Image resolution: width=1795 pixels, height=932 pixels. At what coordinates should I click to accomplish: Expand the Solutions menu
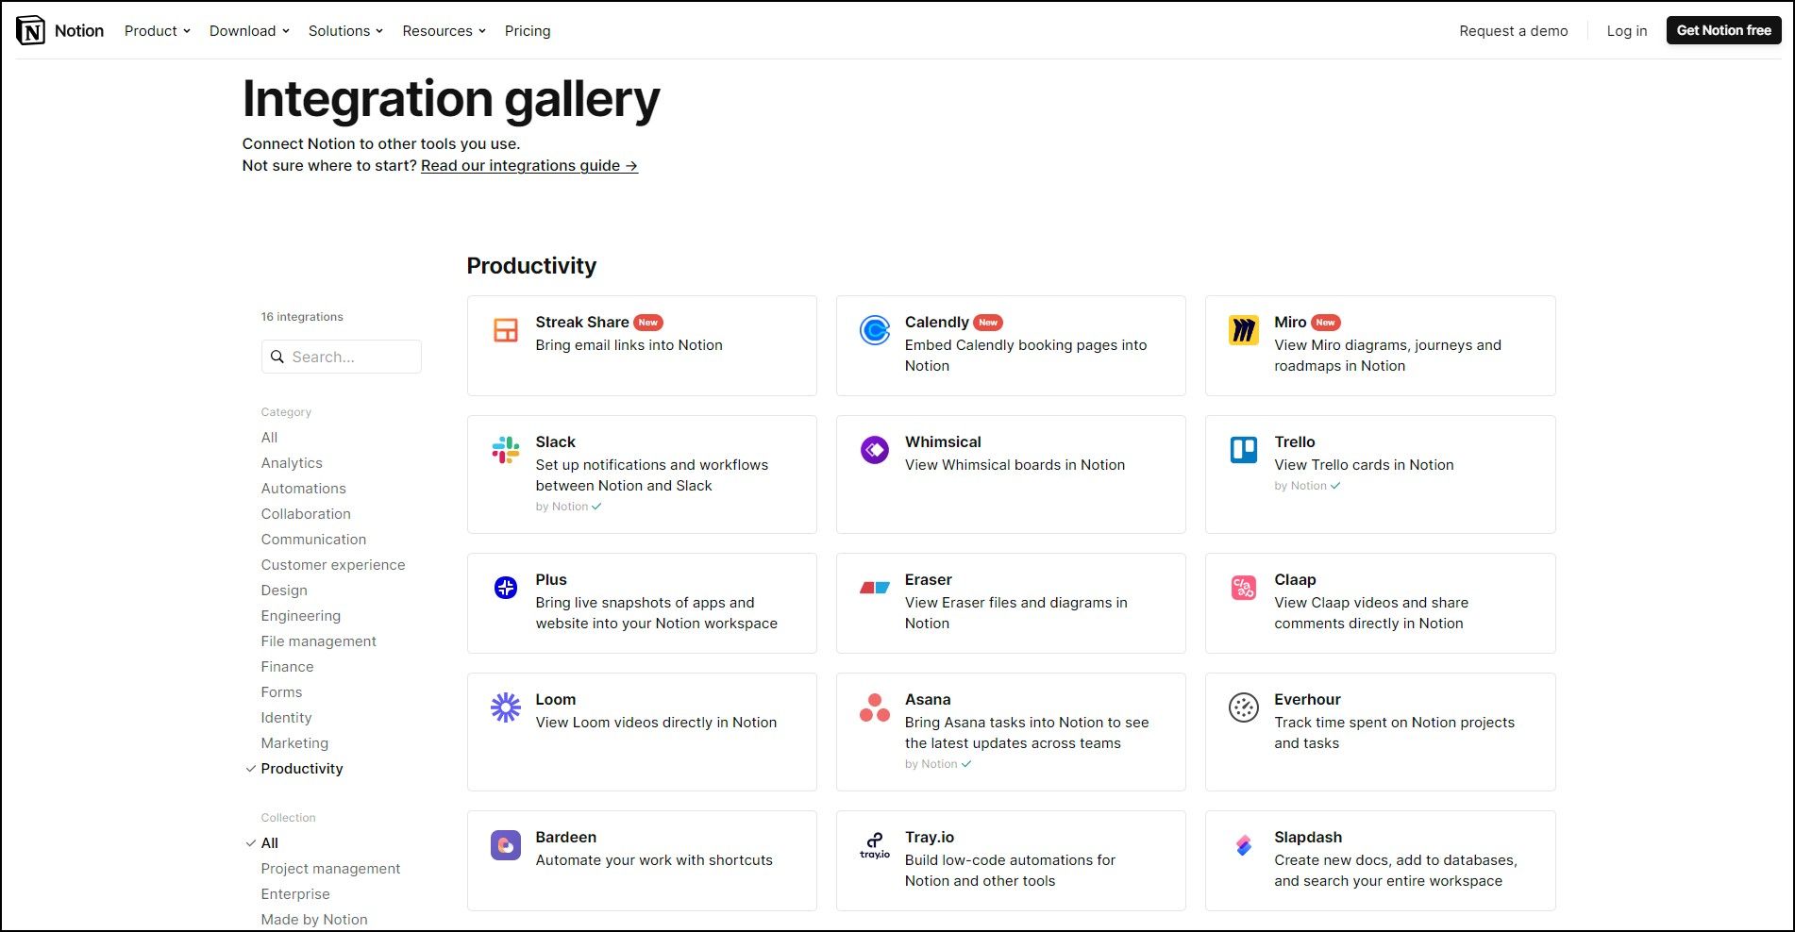344,30
